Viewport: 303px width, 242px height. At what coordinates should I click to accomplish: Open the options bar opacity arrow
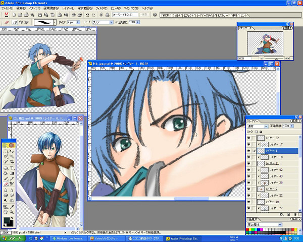(138, 22)
